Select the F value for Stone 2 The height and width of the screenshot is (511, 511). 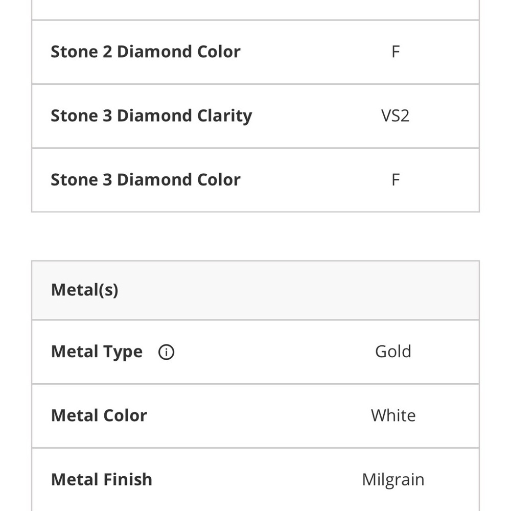tap(396, 52)
